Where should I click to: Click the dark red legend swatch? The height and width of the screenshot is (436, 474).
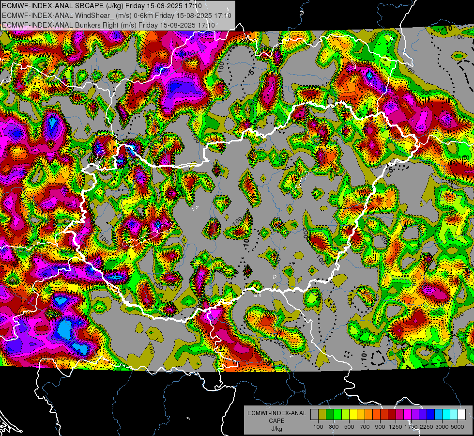(392, 415)
